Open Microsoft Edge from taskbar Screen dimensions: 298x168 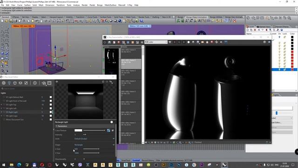pyautogui.click(x=19, y=165)
